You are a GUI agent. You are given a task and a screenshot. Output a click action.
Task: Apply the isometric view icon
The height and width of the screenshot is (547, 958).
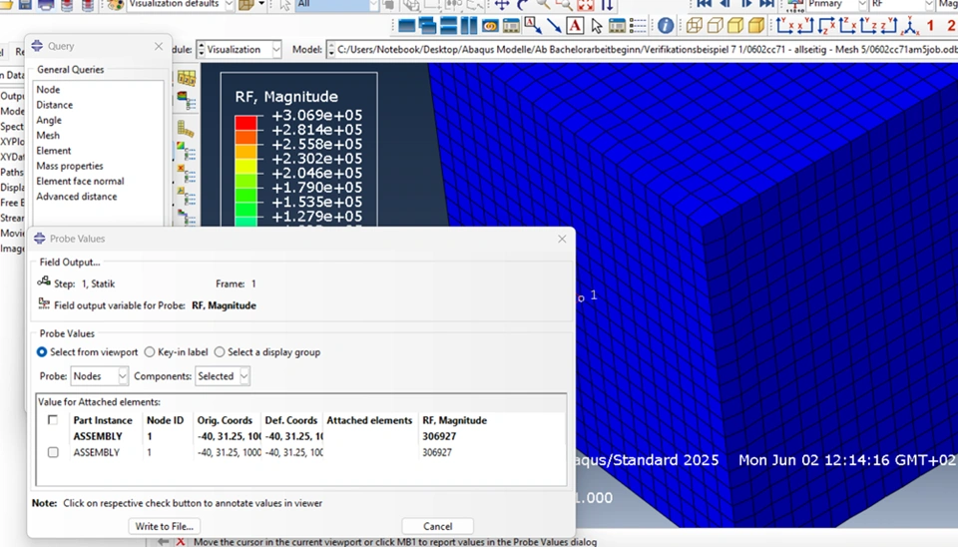[x=910, y=26]
